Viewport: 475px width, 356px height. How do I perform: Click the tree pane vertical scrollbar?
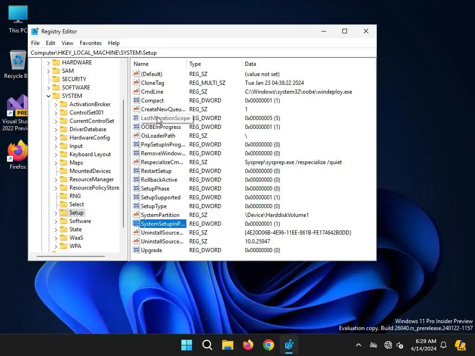[x=123, y=164]
